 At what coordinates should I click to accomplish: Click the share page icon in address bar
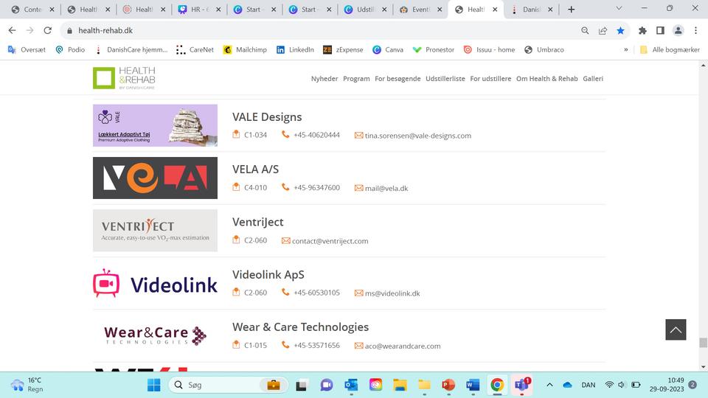coord(603,30)
